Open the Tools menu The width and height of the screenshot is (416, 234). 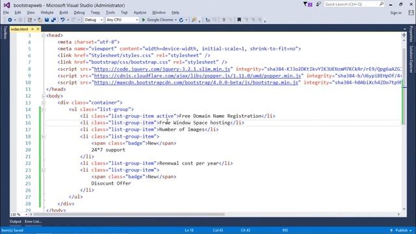(x=110, y=12)
